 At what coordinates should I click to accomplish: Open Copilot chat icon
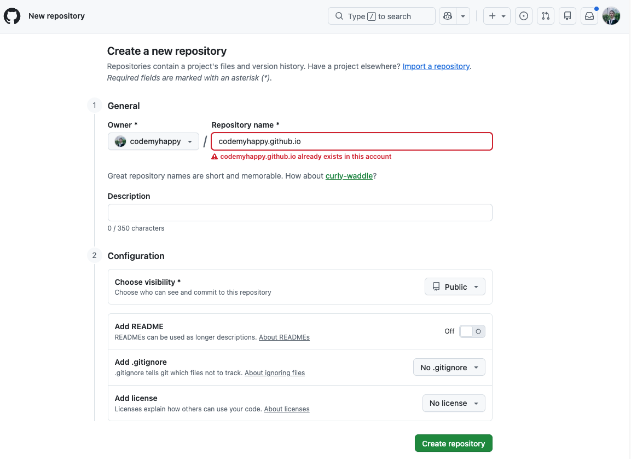point(448,16)
